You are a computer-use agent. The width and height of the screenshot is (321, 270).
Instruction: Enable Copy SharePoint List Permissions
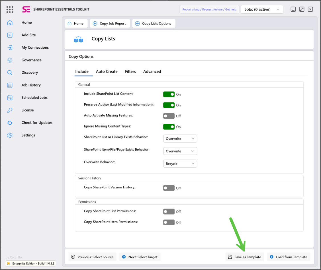[x=169, y=211]
